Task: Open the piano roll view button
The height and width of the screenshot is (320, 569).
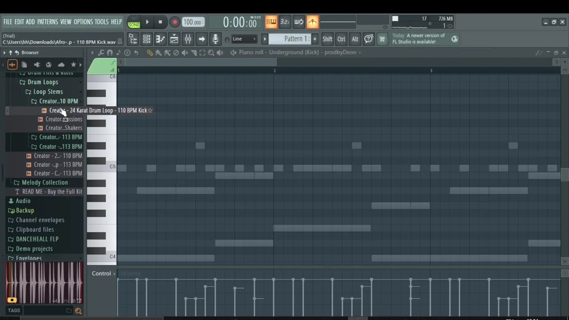Action: point(160,39)
